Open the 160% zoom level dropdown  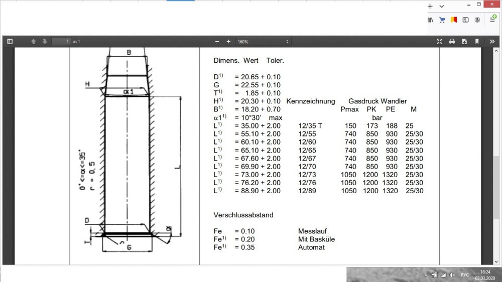point(264,41)
